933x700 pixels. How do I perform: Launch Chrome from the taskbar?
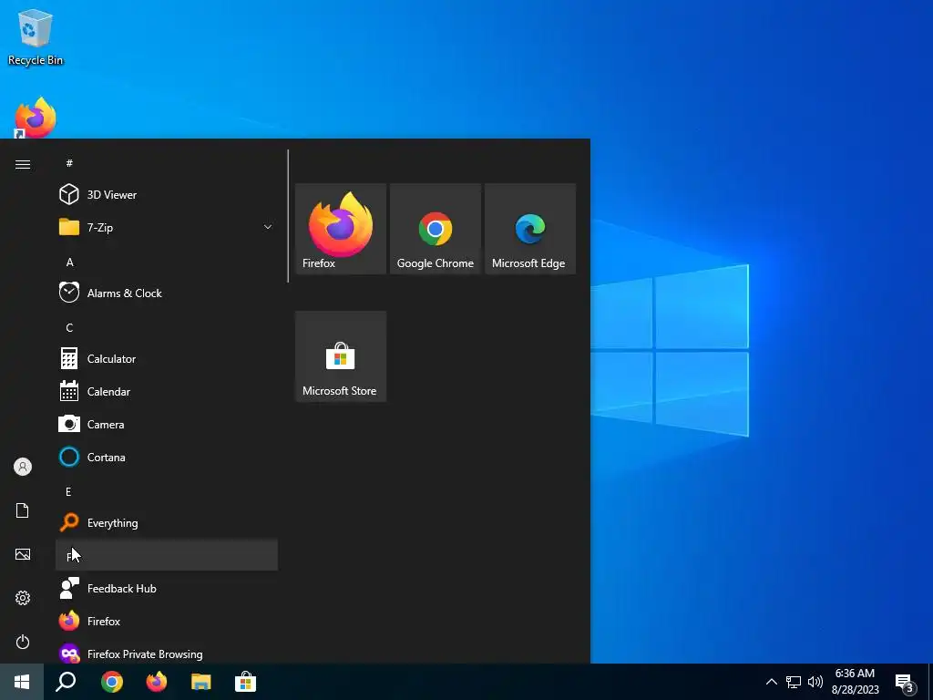112,682
